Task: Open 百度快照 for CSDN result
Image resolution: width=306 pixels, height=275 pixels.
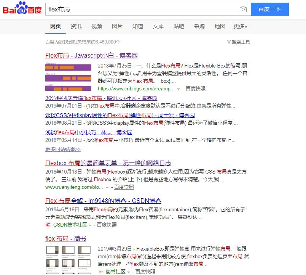Action: point(107,225)
